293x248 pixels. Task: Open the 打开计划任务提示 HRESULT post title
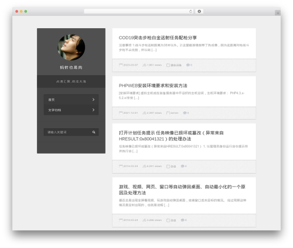pyautogui.click(x=171, y=136)
